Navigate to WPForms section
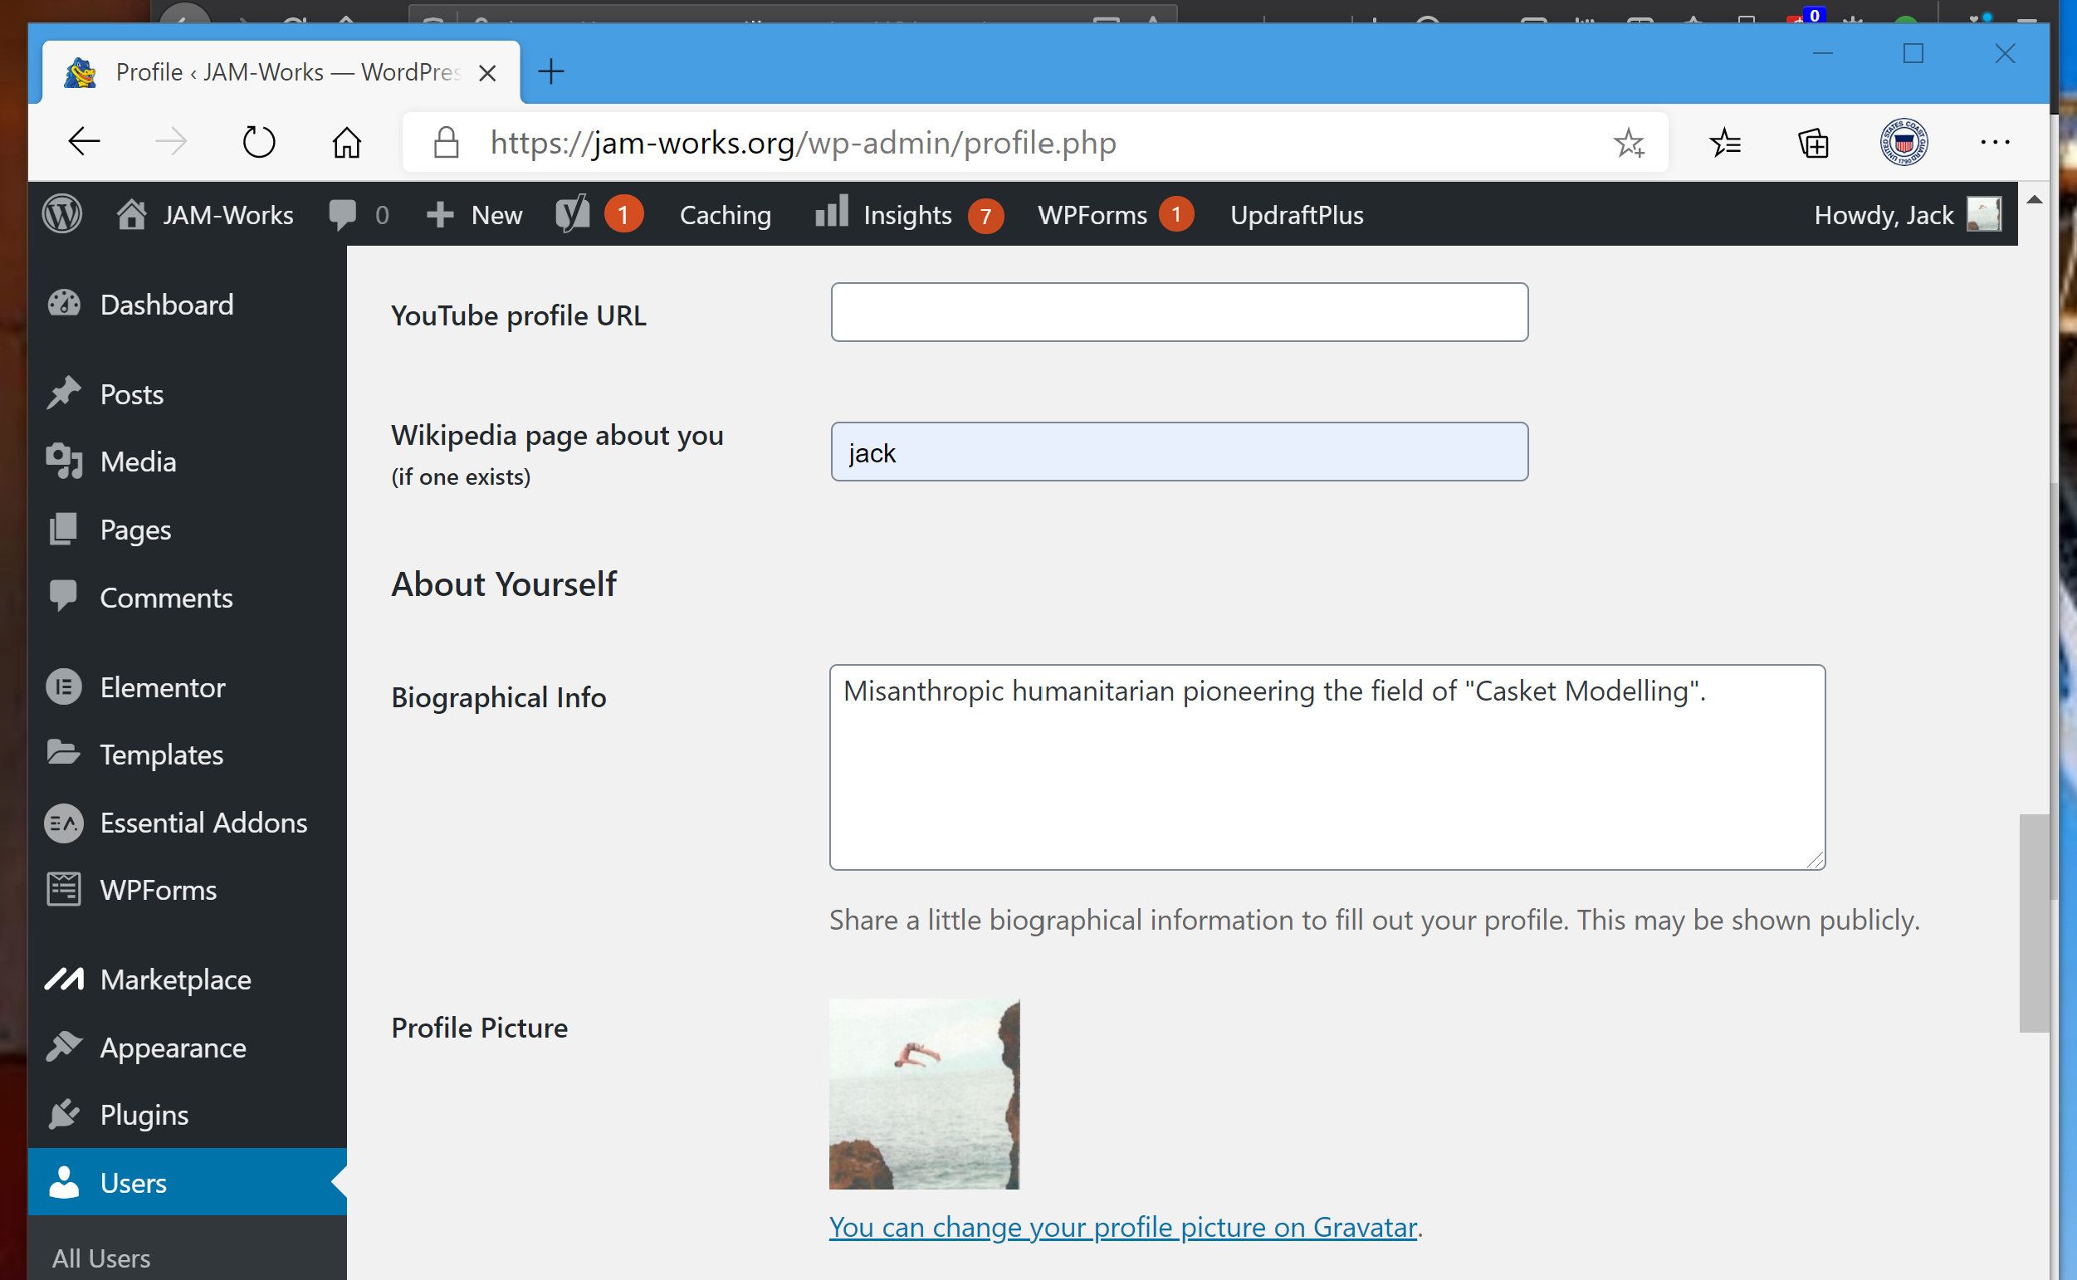Image resolution: width=2077 pixels, height=1280 pixels. coord(156,890)
